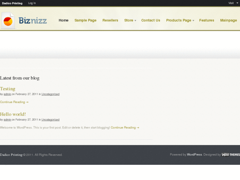Click admin author link under Testing
The height and width of the screenshot is (180, 240).
tap(7, 94)
